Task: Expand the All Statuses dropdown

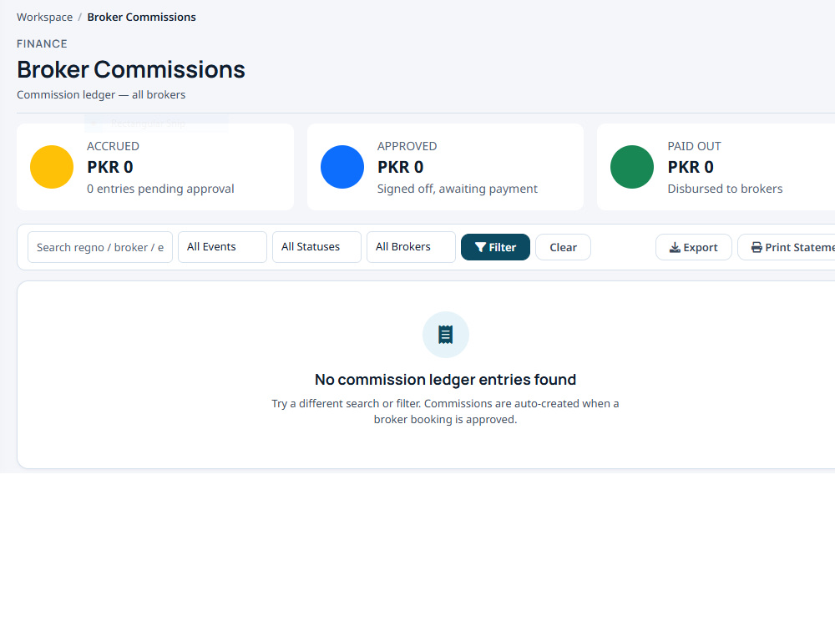Action: (316, 247)
